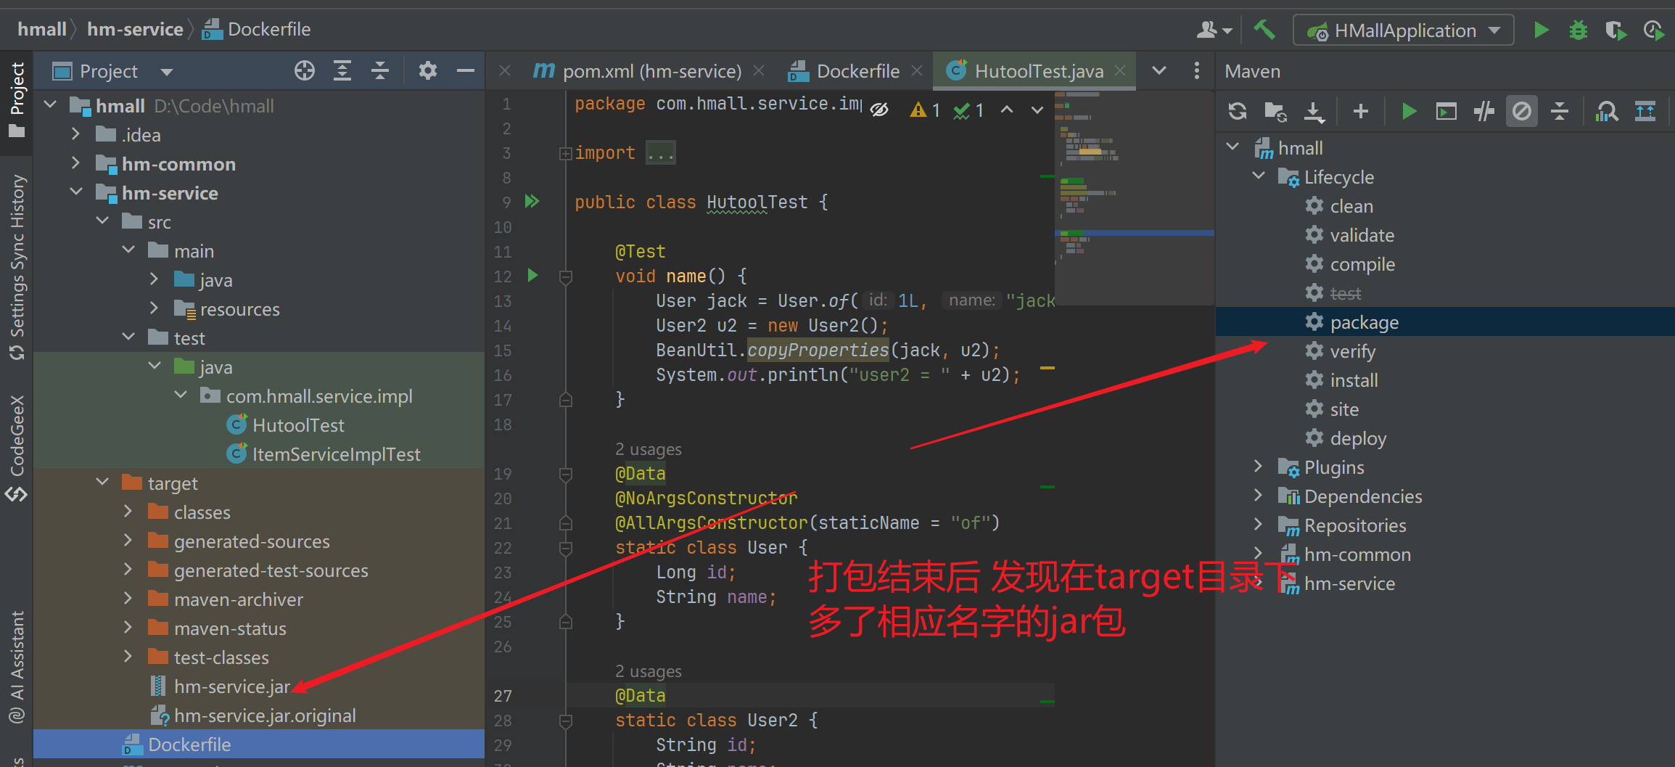Open Settings Sync History side tab
Image resolution: width=1675 pixels, height=767 pixels.
[x=17, y=266]
